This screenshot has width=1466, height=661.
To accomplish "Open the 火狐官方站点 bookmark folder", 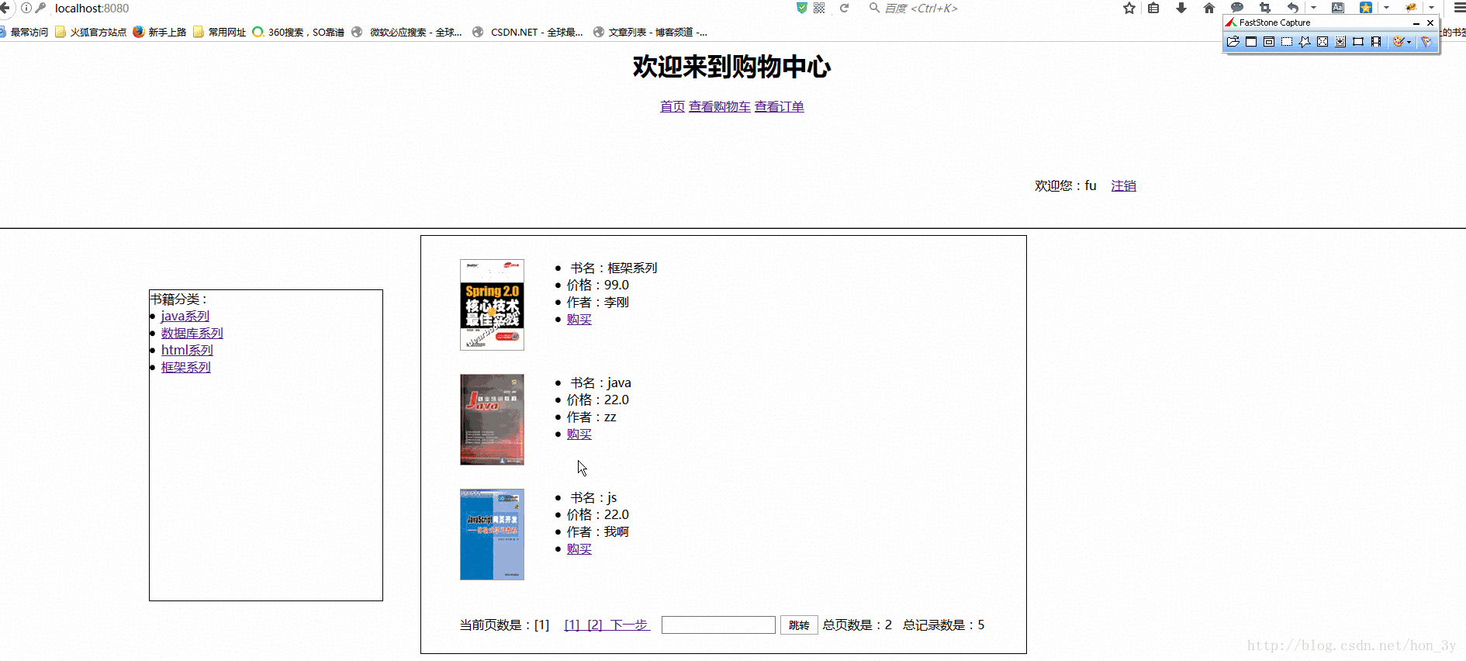I will pyautogui.click(x=91, y=32).
